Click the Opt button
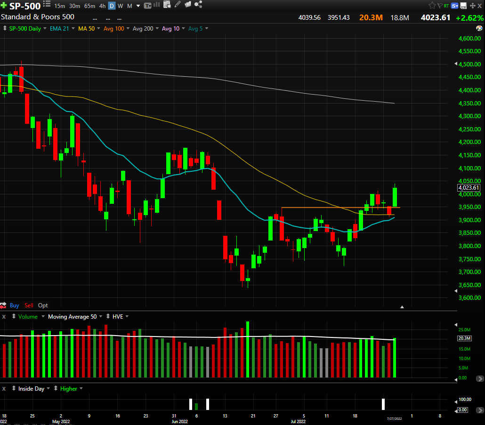Viewport: 485px width, 425px height. 43,305
